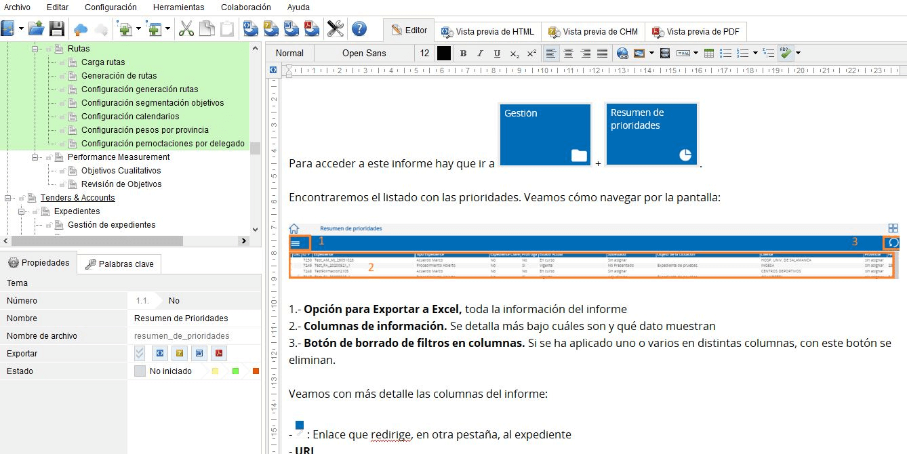Publish to cloud with upload cloud icon

81,28
